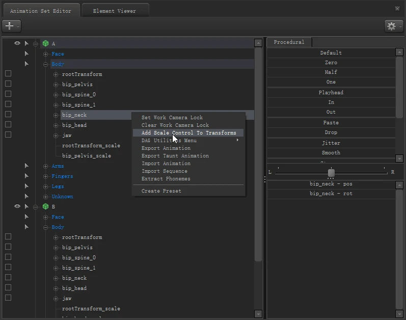
Task: Toggle visibility eye for animation set B
Action: [17, 207]
